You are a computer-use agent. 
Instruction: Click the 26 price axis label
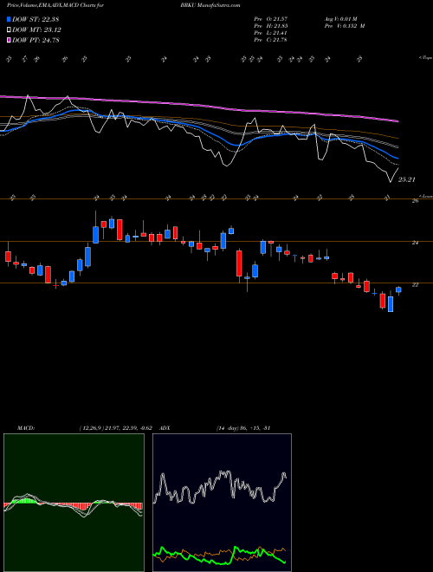(x=415, y=201)
